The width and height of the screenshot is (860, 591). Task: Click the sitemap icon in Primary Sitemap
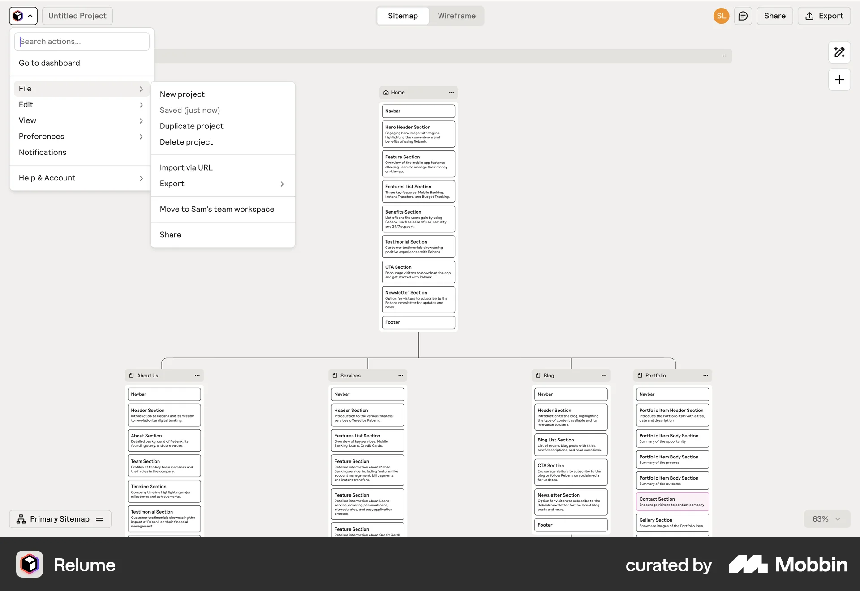click(x=21, y=519)
